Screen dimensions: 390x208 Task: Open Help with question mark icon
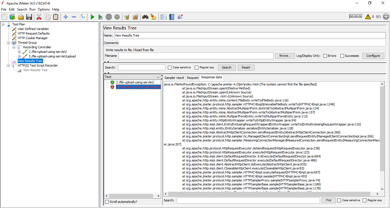pos(172,17)
